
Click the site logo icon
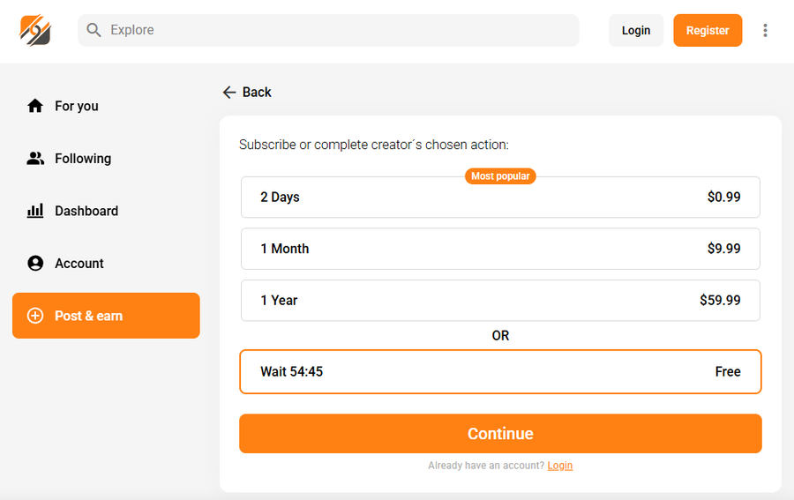[x=35, y=30]
